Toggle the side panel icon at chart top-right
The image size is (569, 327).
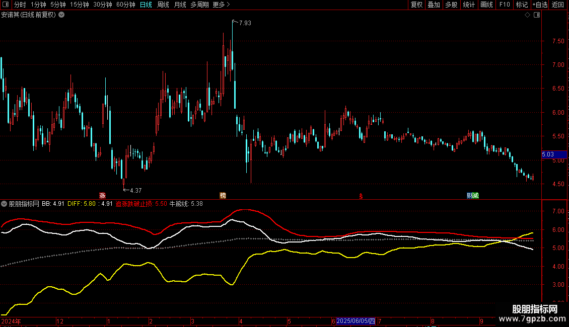(x=537, y=15)
